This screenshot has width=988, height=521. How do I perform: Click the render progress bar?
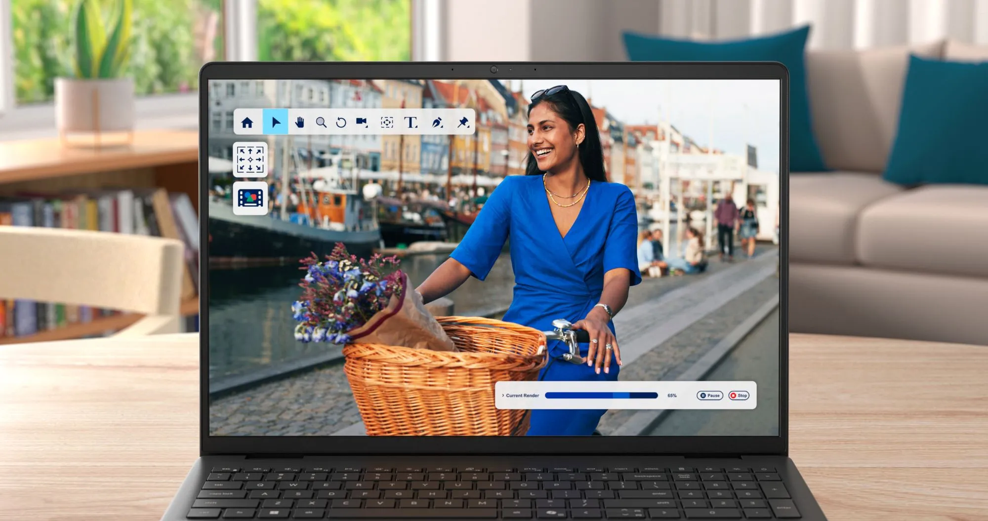[601, 396]
